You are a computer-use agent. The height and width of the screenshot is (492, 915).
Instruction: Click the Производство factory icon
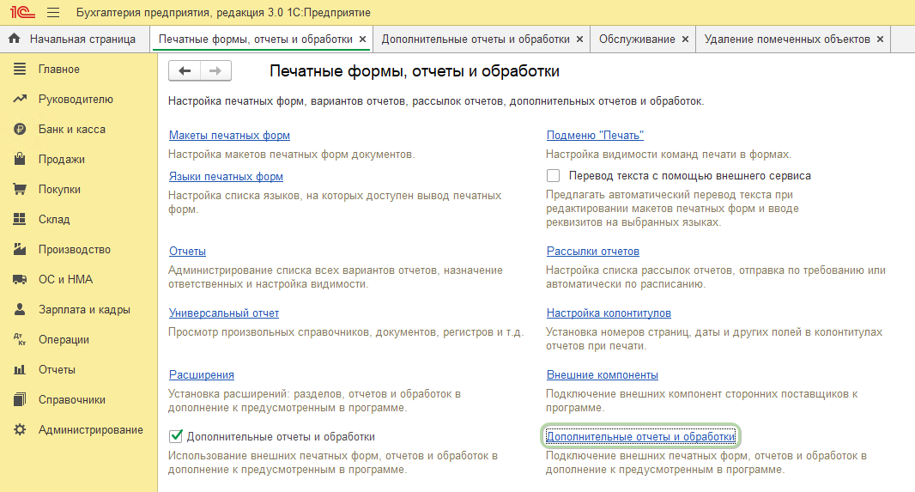20,249
